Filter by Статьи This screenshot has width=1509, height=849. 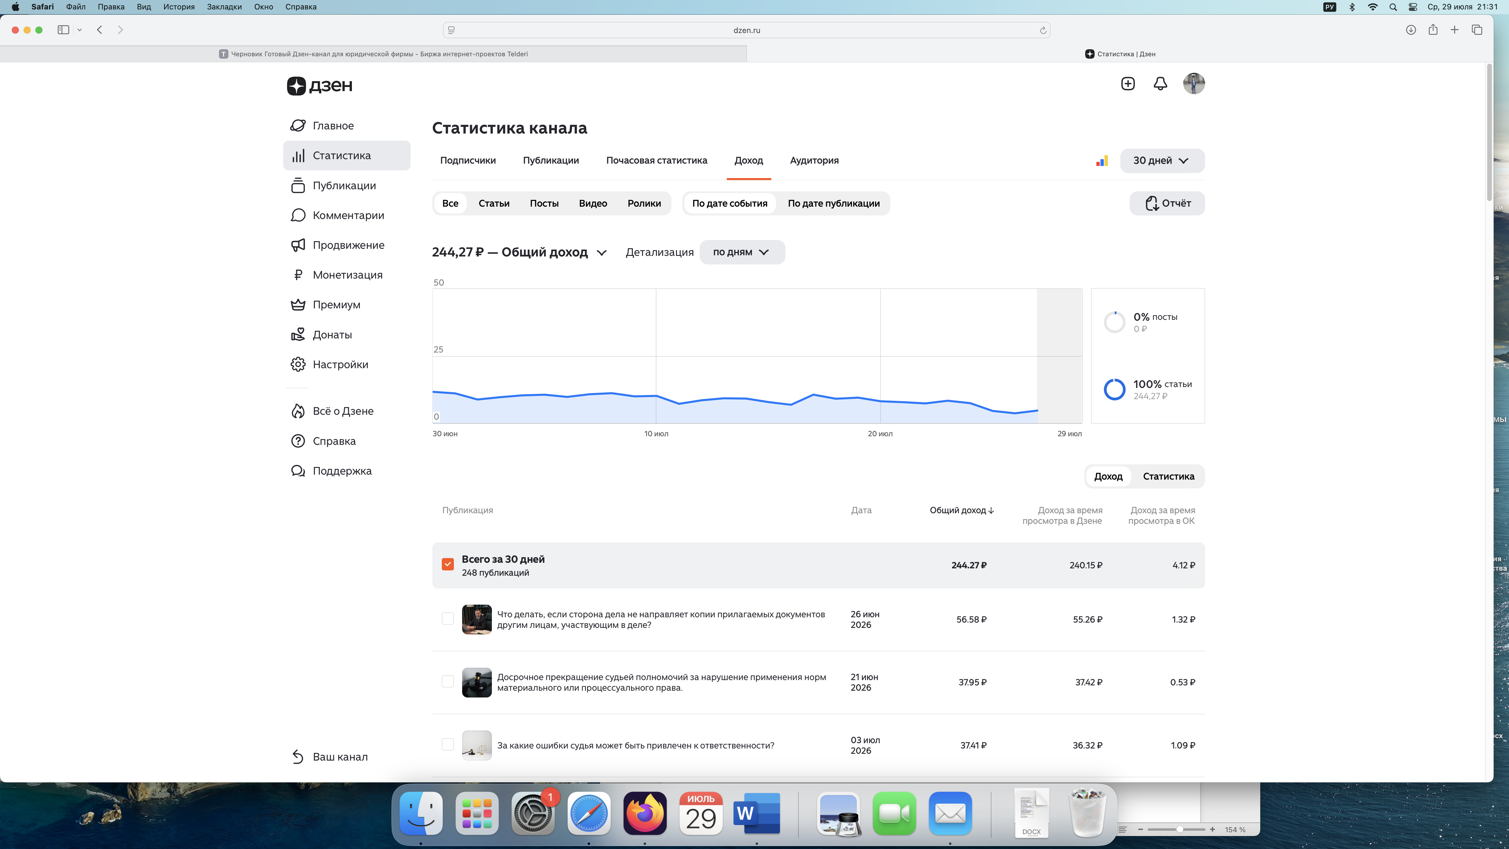pos(494,203)
